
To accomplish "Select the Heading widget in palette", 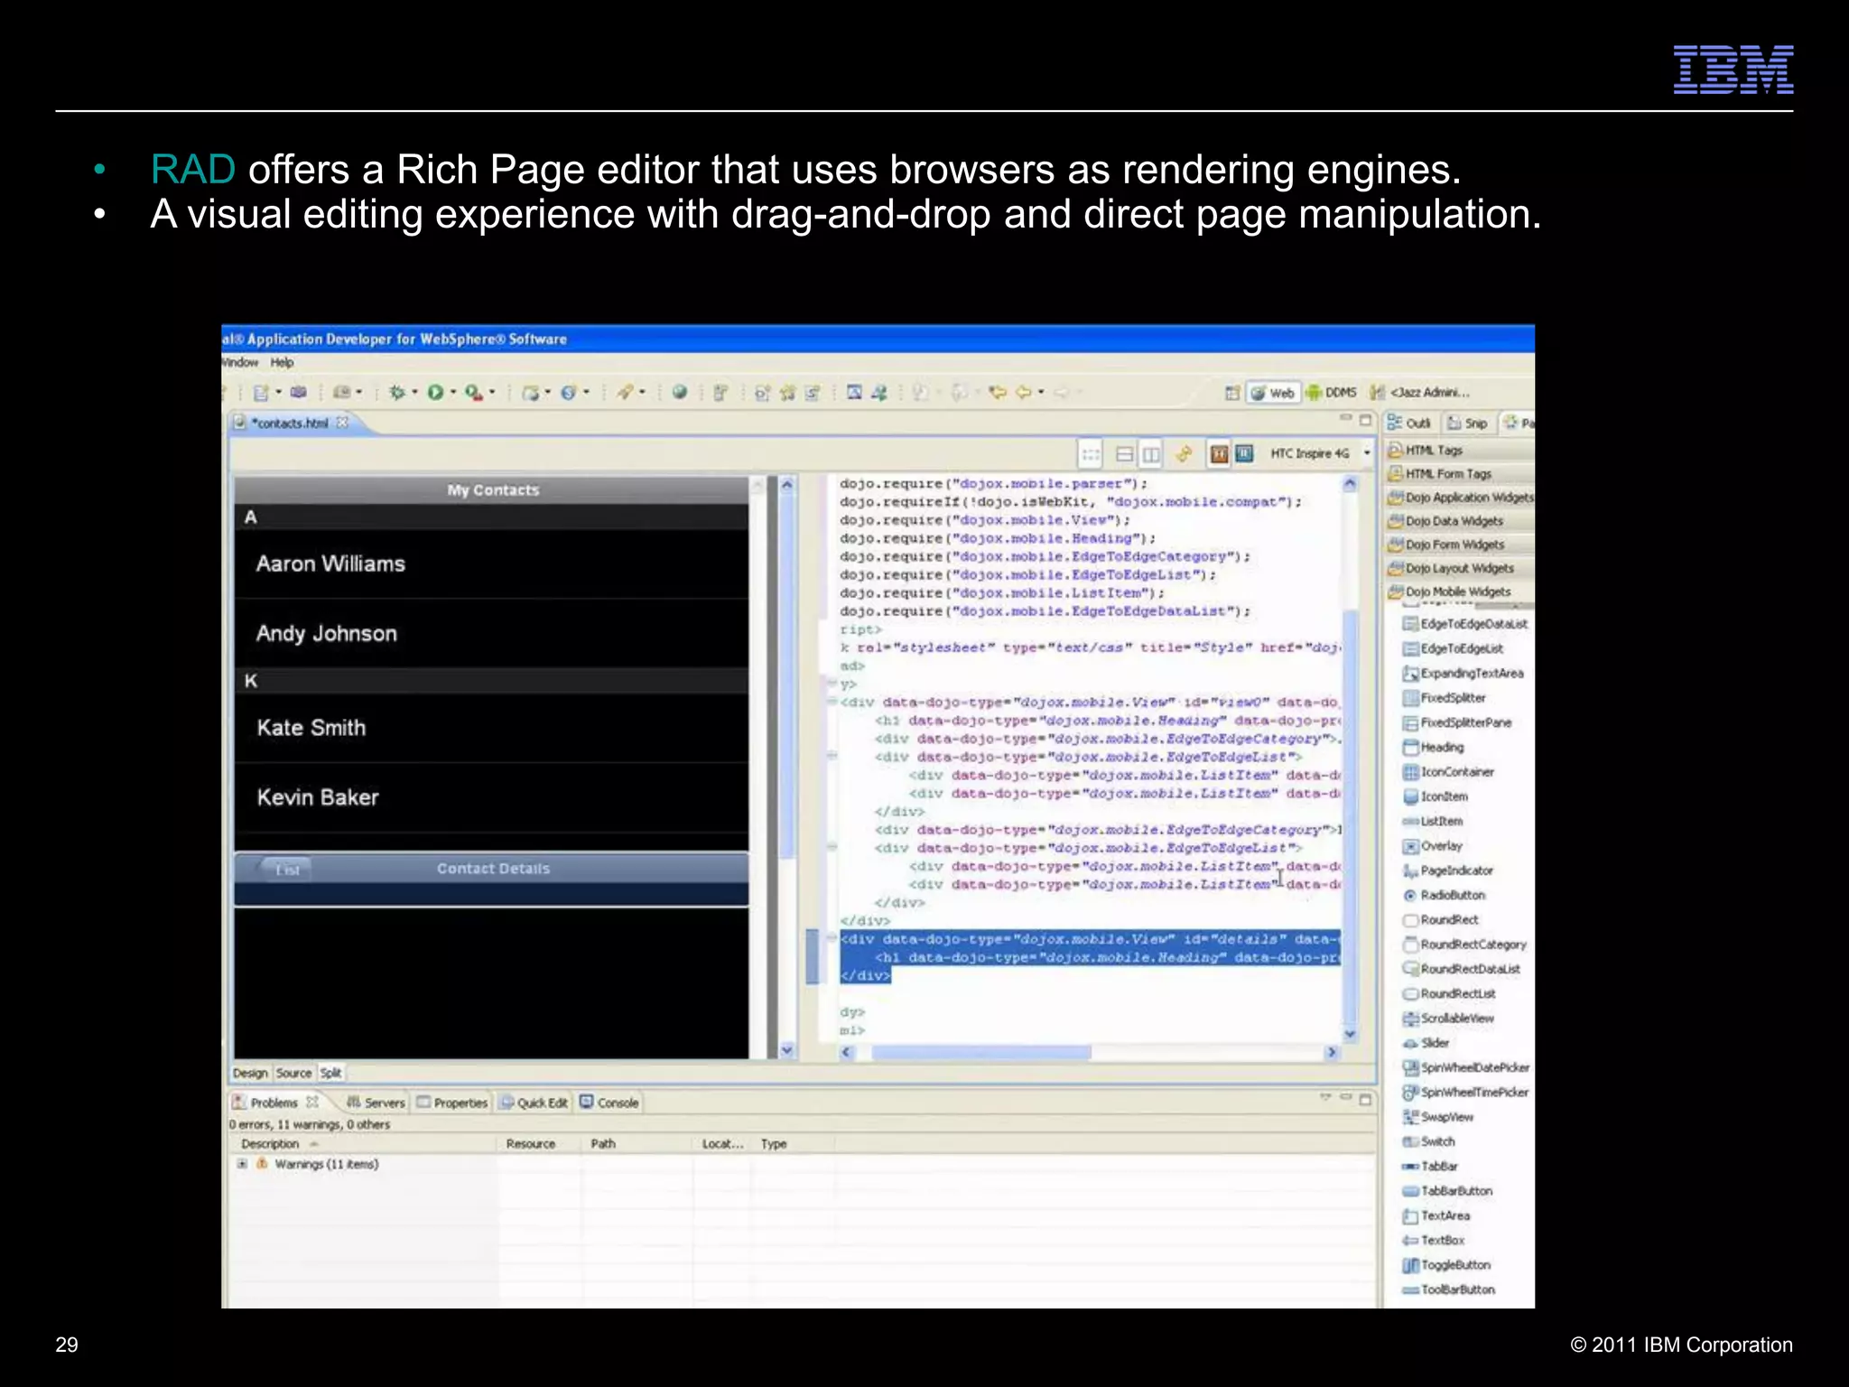I will point(1433,747).
